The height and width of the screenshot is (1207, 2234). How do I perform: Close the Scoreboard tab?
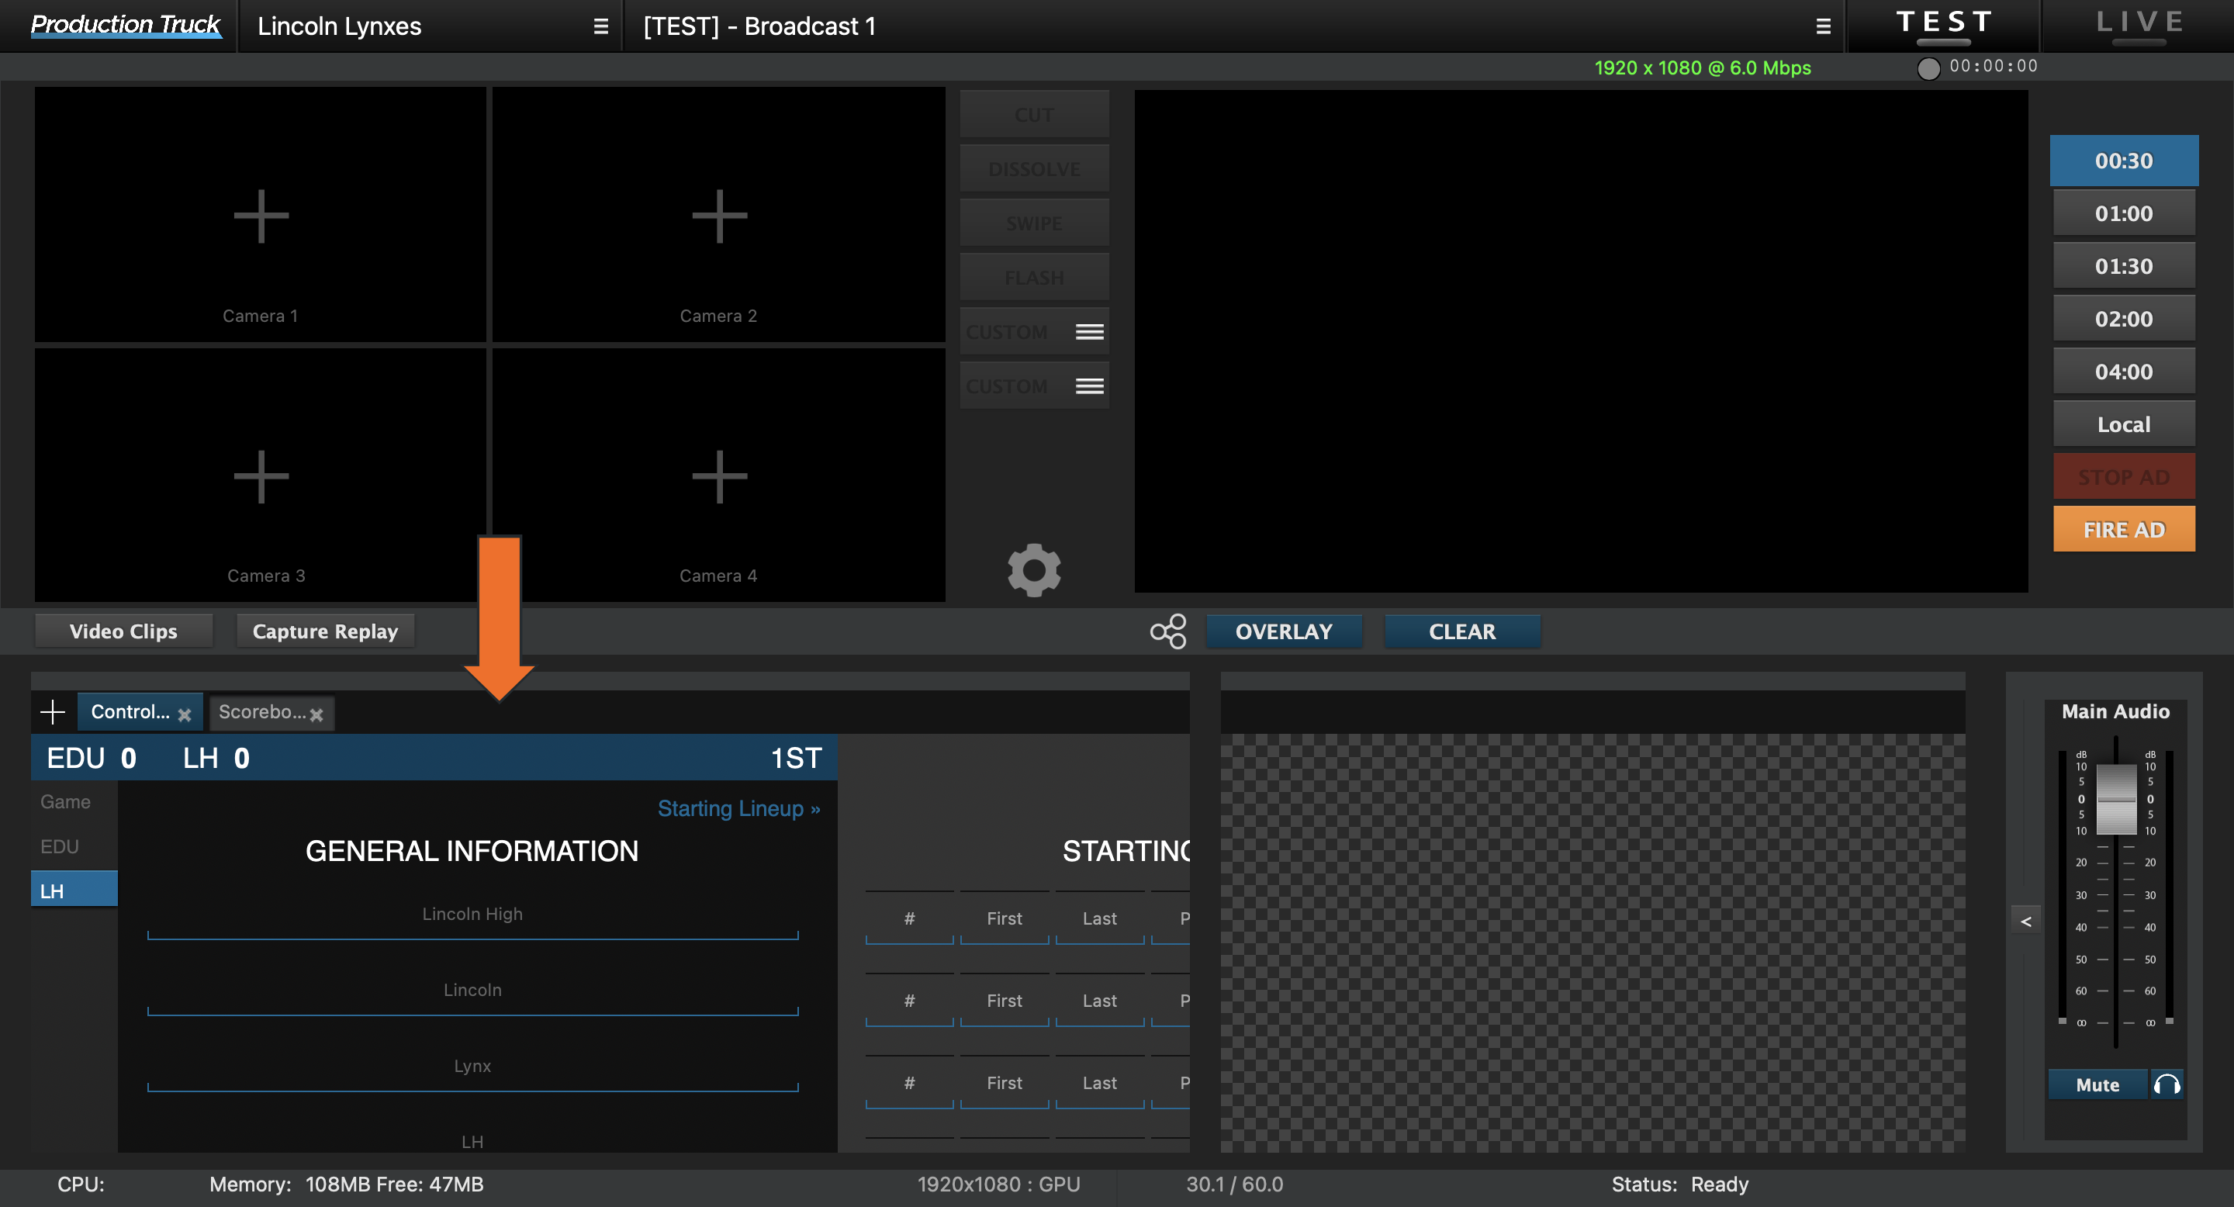point(316,714)
